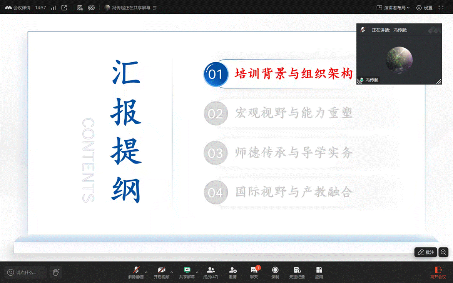The width and height of the screenshot is (453, 283).
Task: Click slide item 03 师德传承与导学实务
Action: click(293, 153)
